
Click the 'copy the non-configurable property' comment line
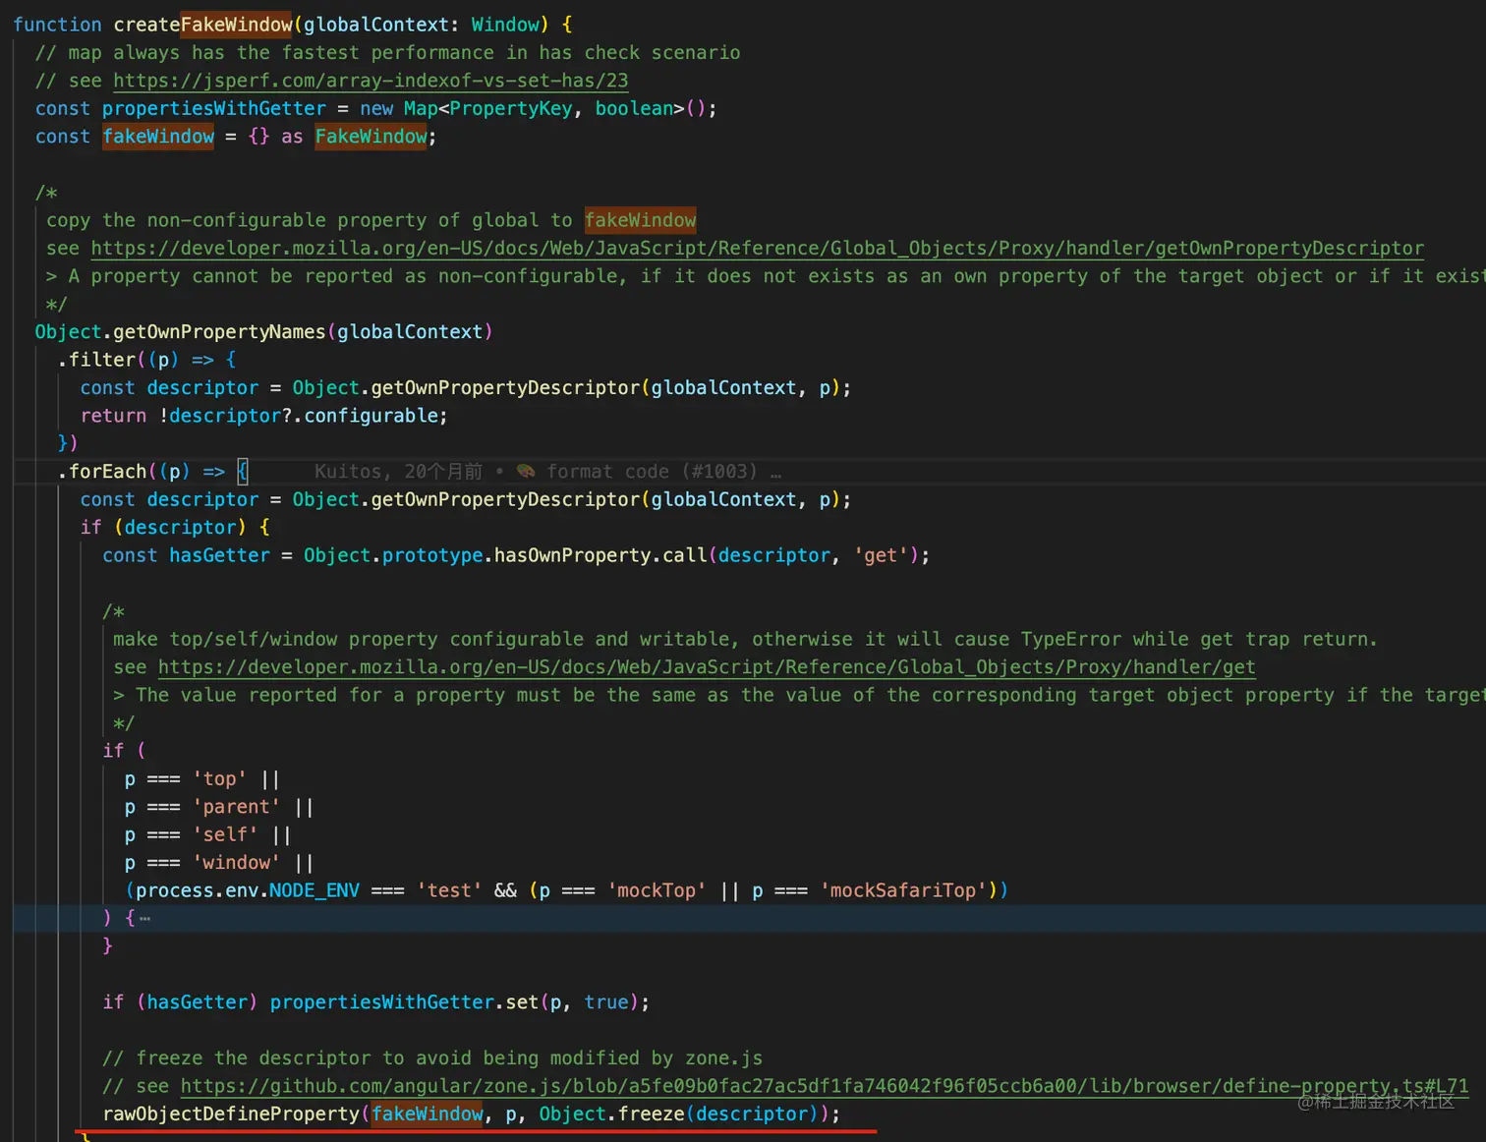371,220
